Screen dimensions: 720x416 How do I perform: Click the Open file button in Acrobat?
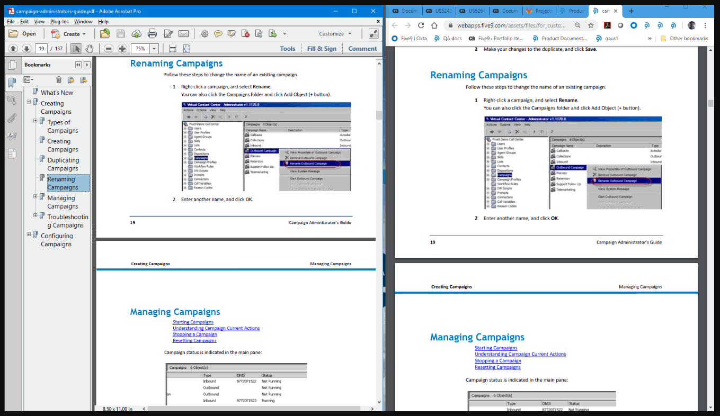pos(23,34)
